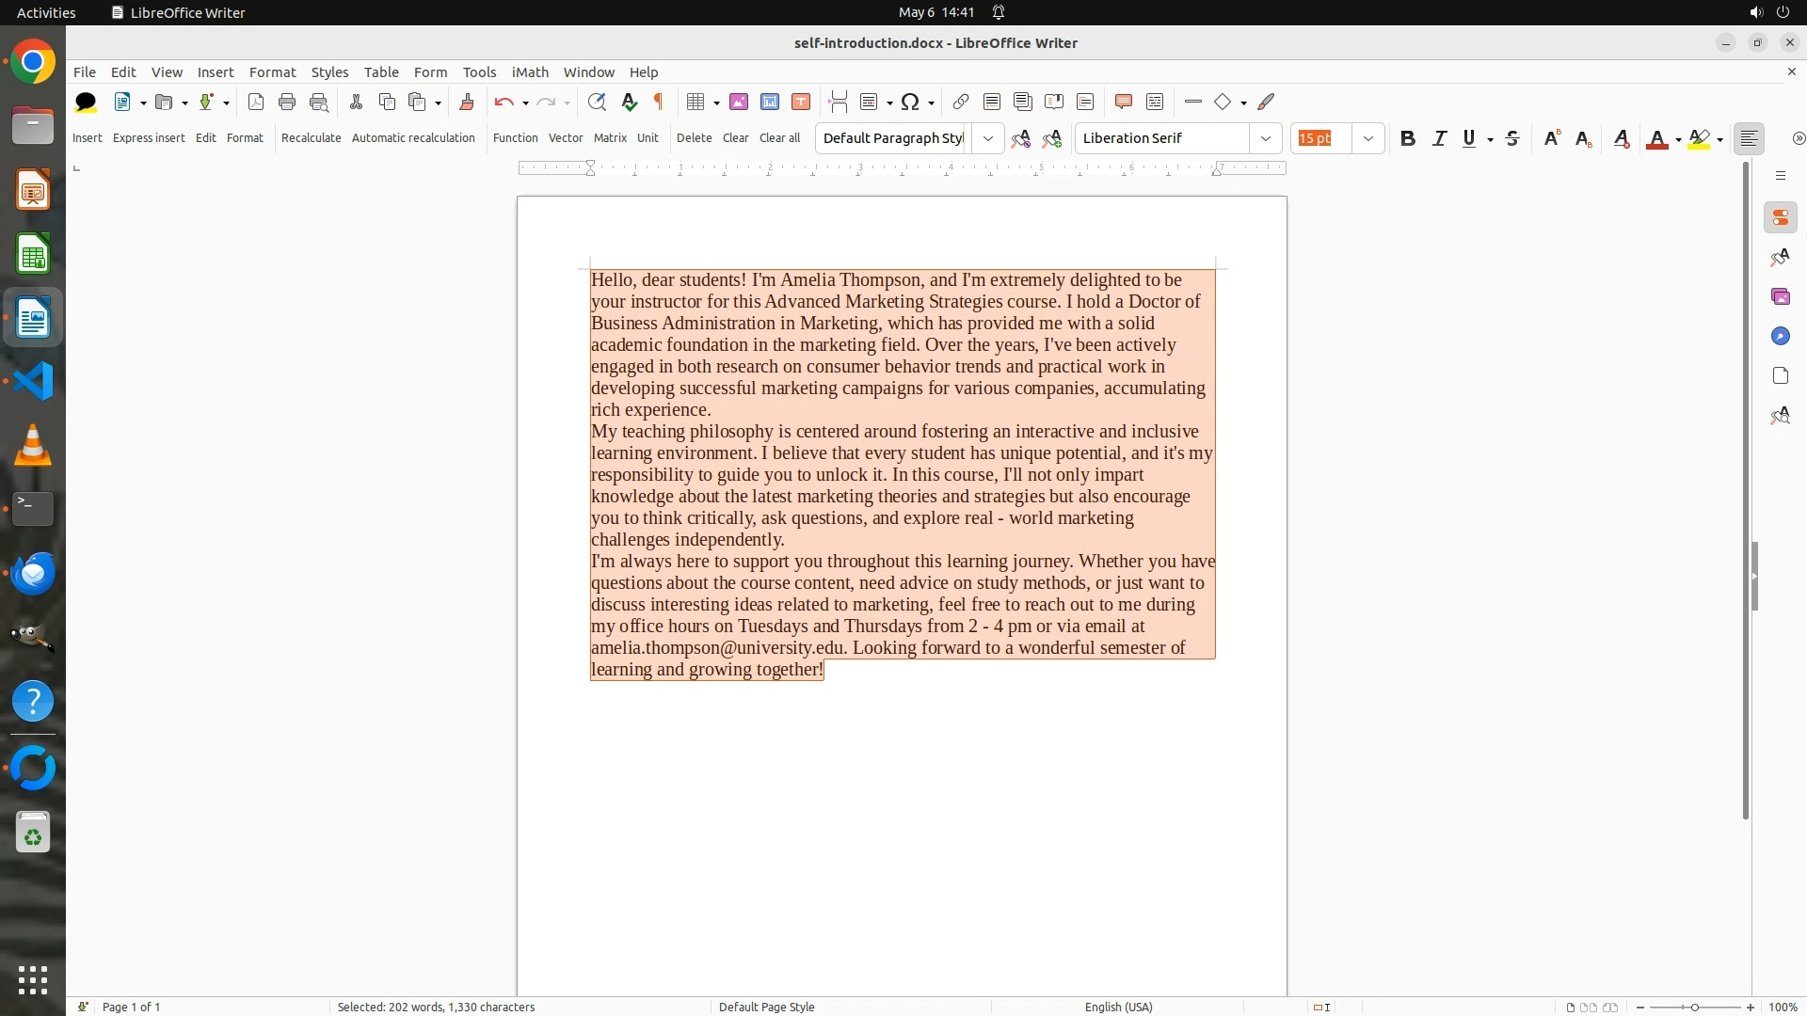1807x1016 pixels.
Task: Click the Cut scissors icon
Action: point(356,102)
